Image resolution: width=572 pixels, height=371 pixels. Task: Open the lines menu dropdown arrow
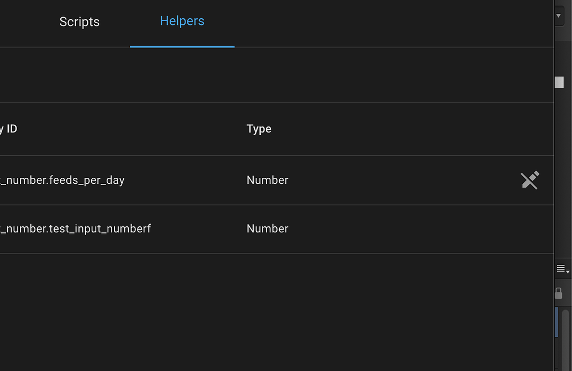(568, 272)
